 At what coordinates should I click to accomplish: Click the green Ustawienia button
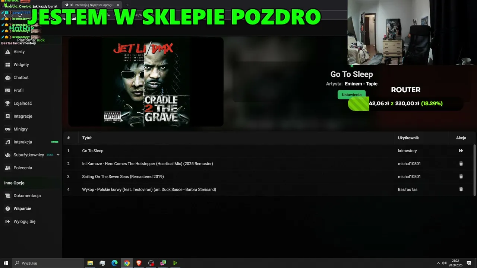(351, 95)
